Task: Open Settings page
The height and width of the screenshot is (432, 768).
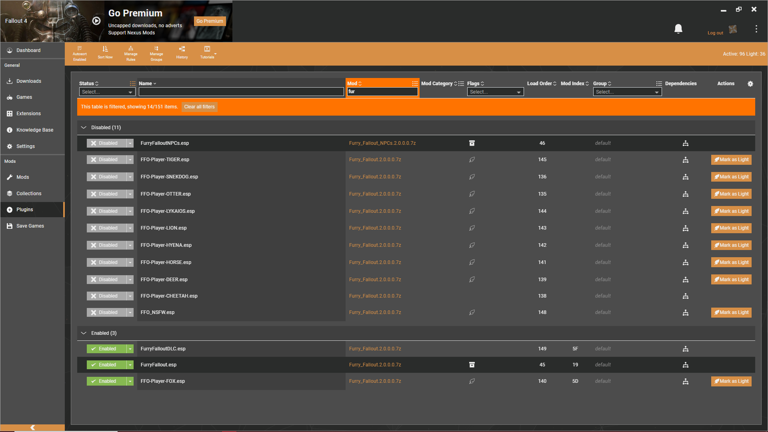Action: pos(32,146)
